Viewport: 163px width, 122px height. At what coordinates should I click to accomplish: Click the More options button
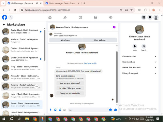click(x=99, y=40)
